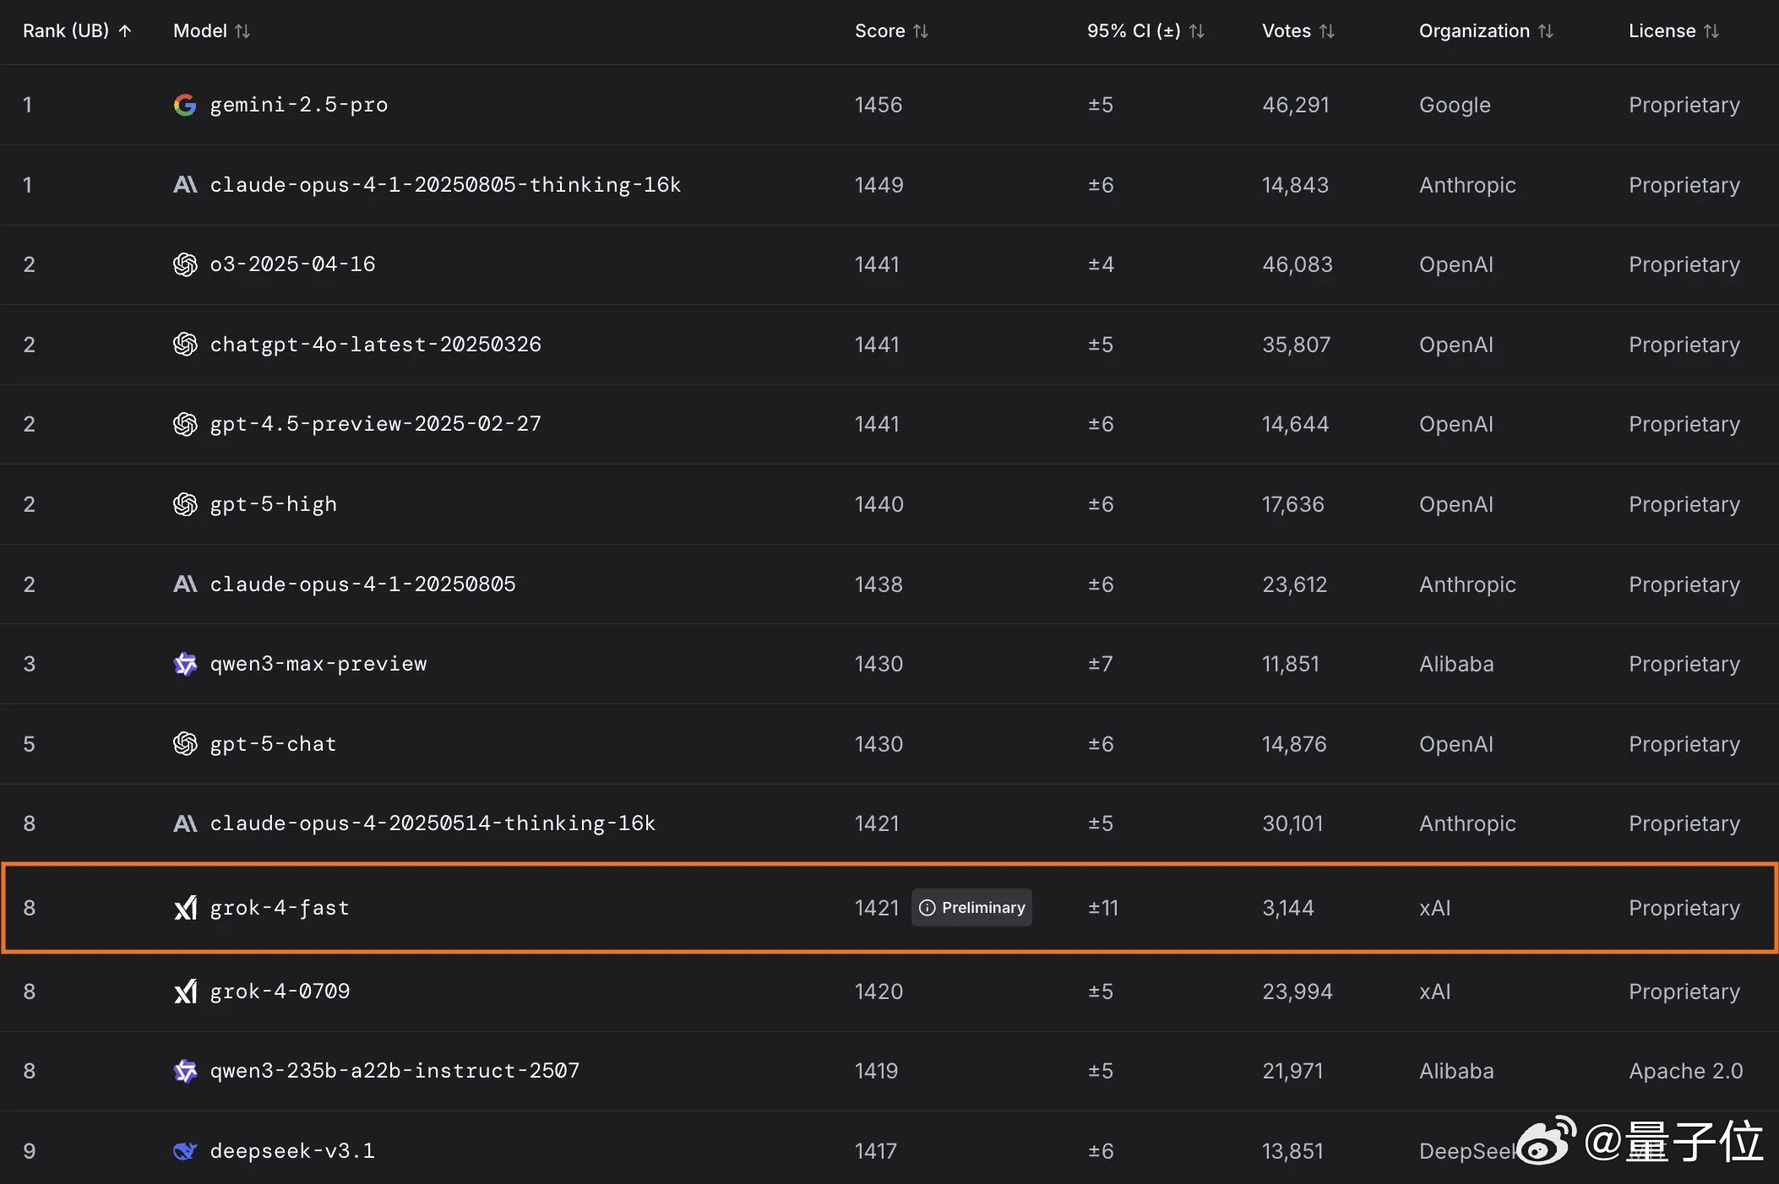Click votes value 46,083 for o3
This screenshot has width=1779, height=1184.
pos(1298,264)
